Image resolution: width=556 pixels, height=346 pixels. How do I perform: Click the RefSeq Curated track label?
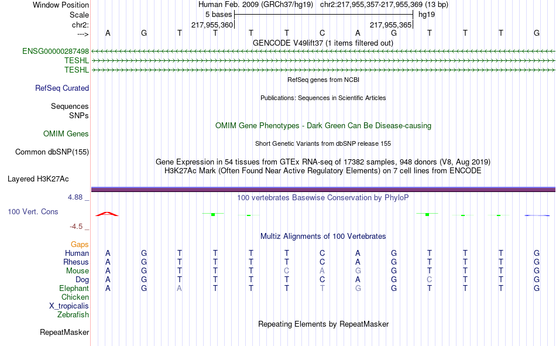62,88
